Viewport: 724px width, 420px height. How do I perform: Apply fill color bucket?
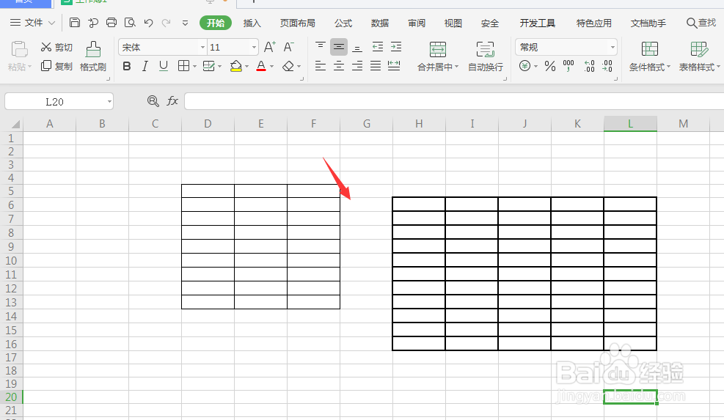236,67
